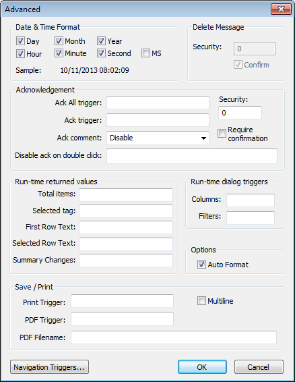Viewport: 295px width, 382px height.
Task: Click the Columns trigger field
Action: coord(251,200)
